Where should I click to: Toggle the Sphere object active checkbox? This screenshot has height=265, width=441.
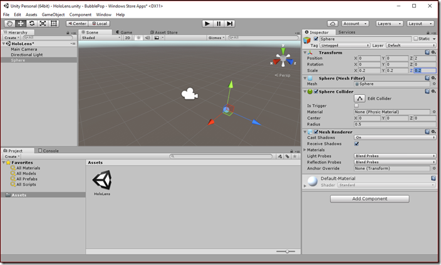pos(316,39)
